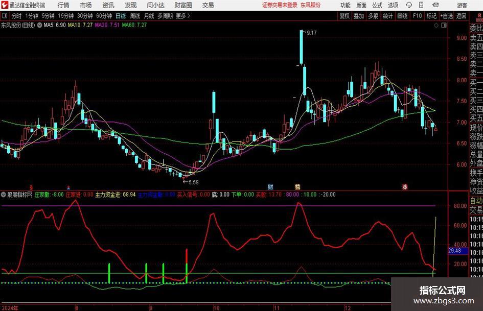Open the 功能 menu
483x311 pixels.
click(x=346, y=5)
